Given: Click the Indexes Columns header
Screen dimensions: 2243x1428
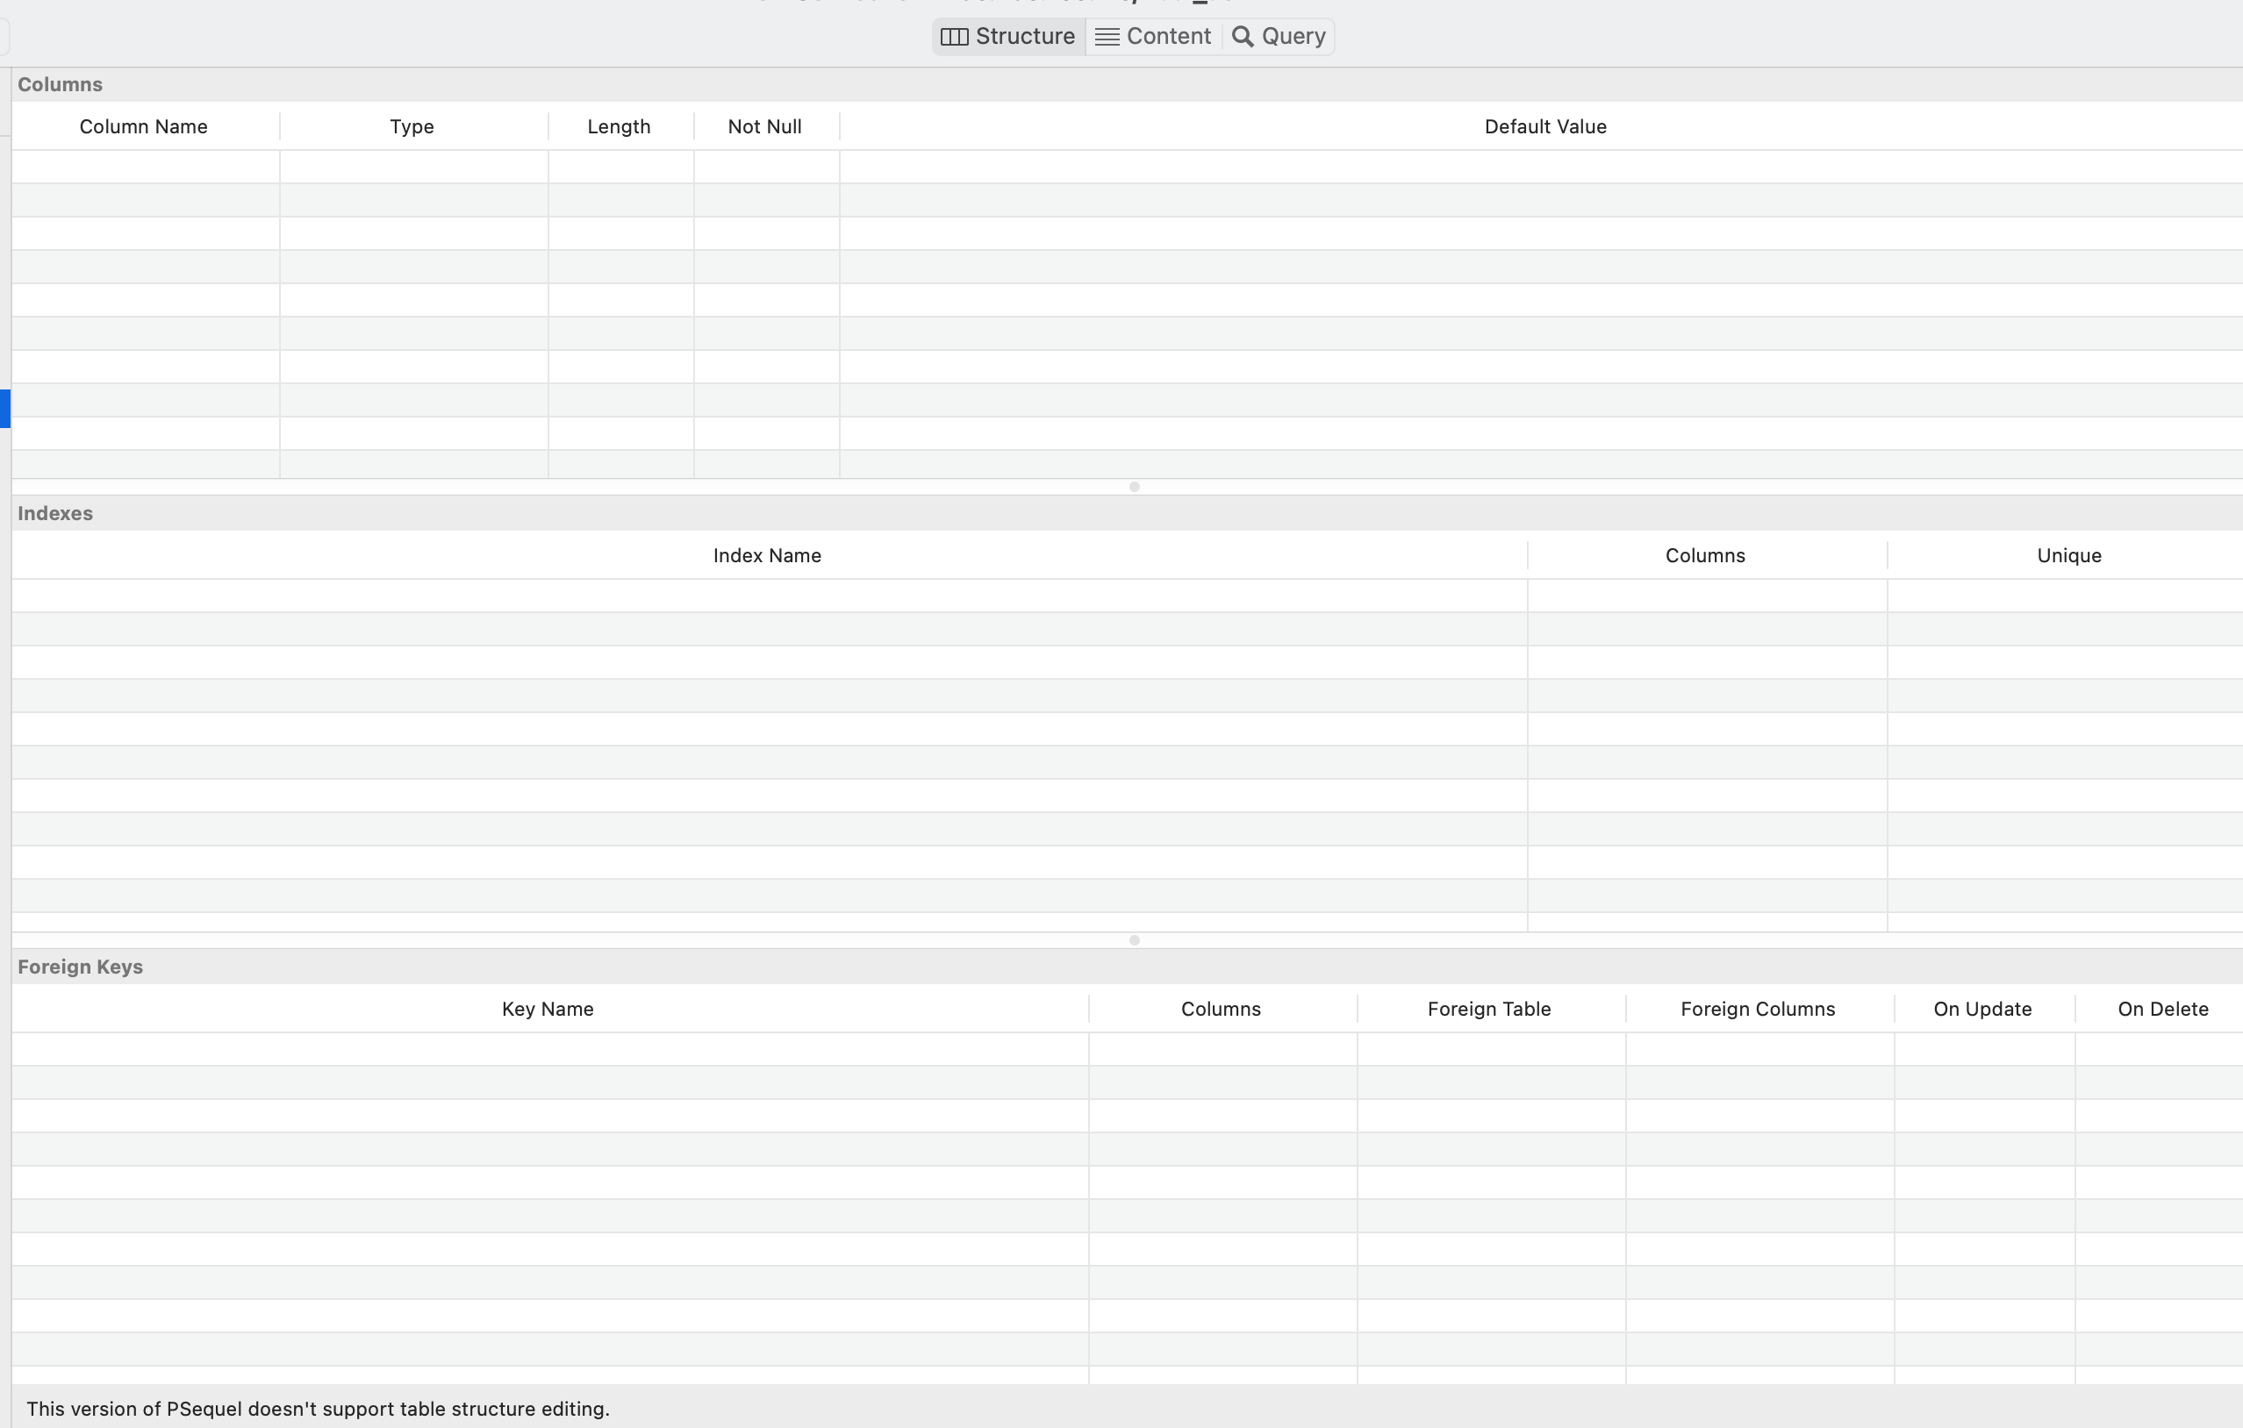Looking at the screenshot, I should [x=1706, y=556].
